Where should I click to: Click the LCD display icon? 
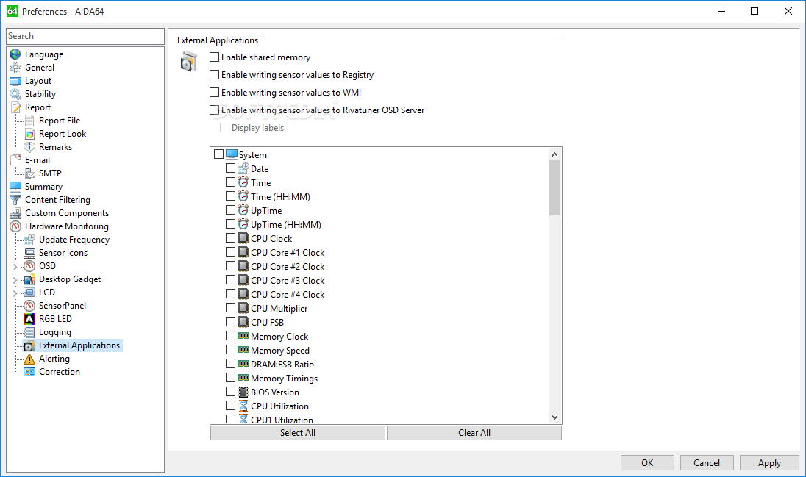coord(30,293)
